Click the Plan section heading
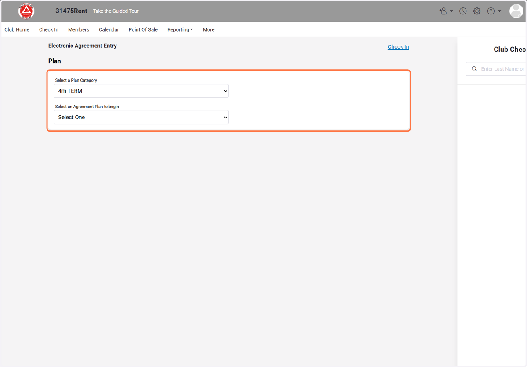 [x=54, y=61]
